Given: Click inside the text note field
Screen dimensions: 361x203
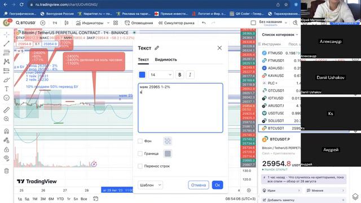Looking at the screenshot, I should pos(180,108).
